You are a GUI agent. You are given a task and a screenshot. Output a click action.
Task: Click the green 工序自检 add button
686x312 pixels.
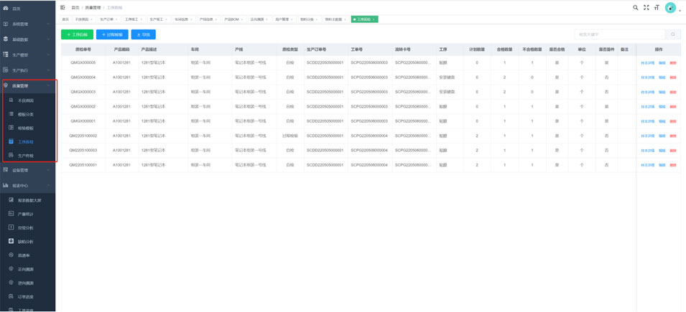[77, 34]
